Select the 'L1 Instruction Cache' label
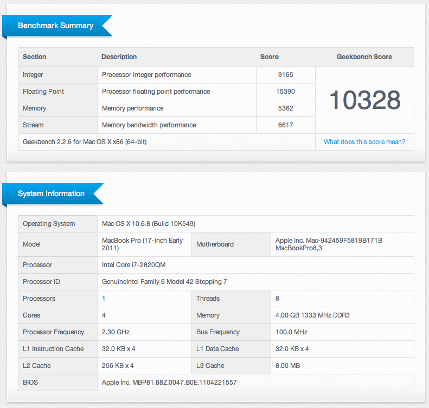 [x=53, y=349]
